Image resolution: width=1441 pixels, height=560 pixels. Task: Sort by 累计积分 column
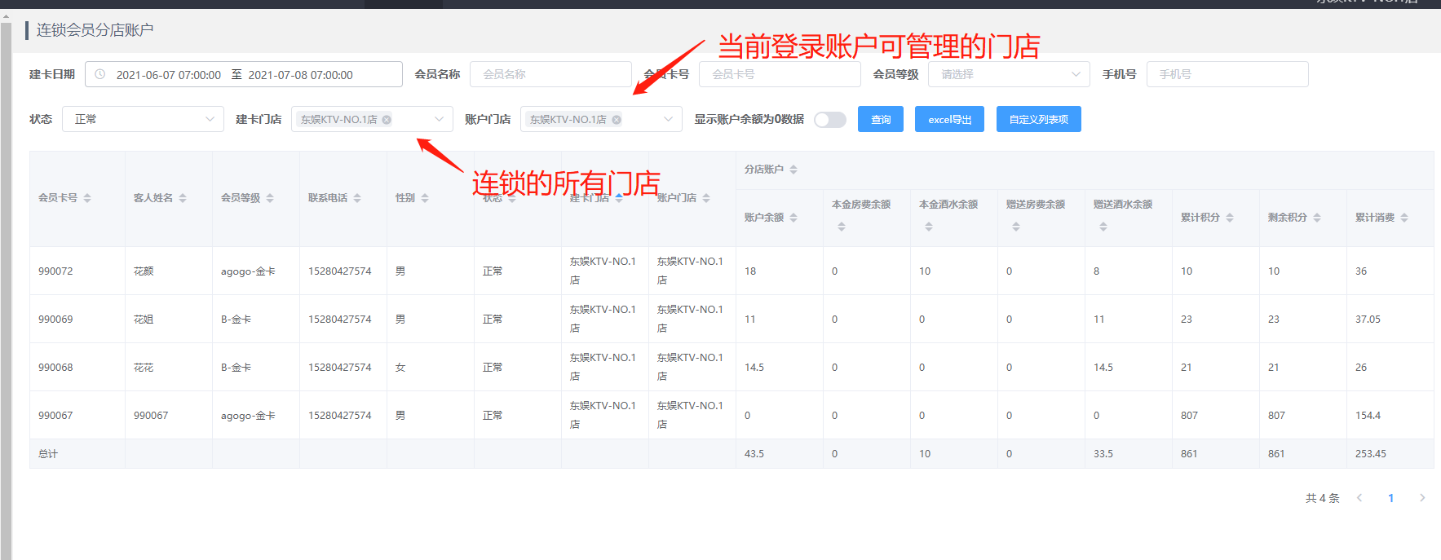pyautogui.click(x=1230, y=218)
